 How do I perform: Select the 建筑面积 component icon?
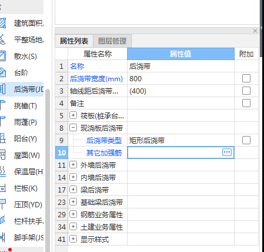pyautogui.click(x=3, y=23)
